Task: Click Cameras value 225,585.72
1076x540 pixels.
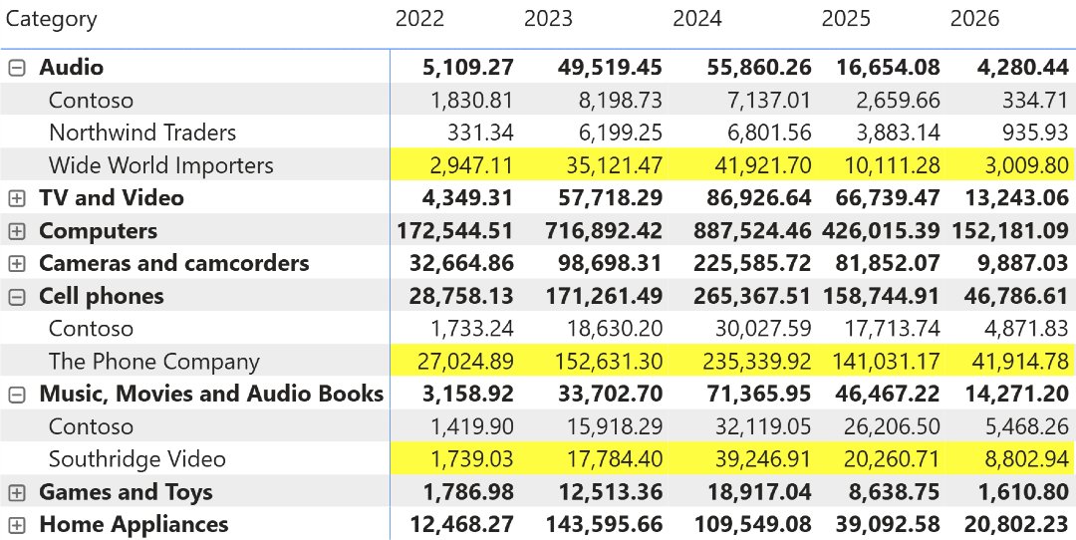Action: (x=752, y=263)
